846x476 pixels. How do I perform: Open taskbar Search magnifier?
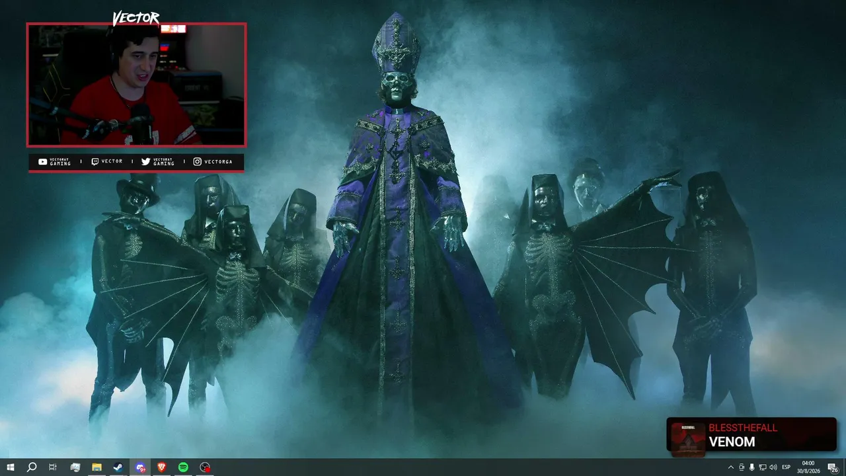31,467
